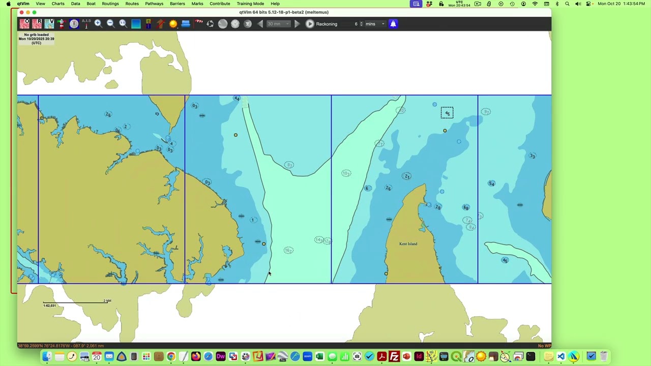Open the Training Mode menu
Image resolution: width=651 pixels, height=366 pixels.
coord(250,4)
